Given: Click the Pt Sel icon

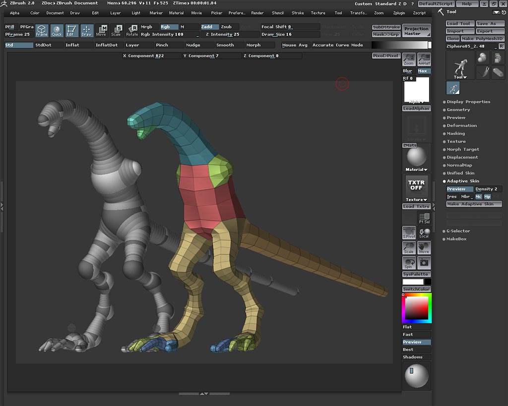Looking at the screenshot, I should pos(424,218).
